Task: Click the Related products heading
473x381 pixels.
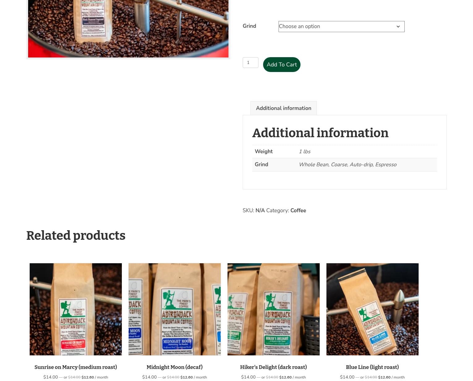Action: click(76, 235)
